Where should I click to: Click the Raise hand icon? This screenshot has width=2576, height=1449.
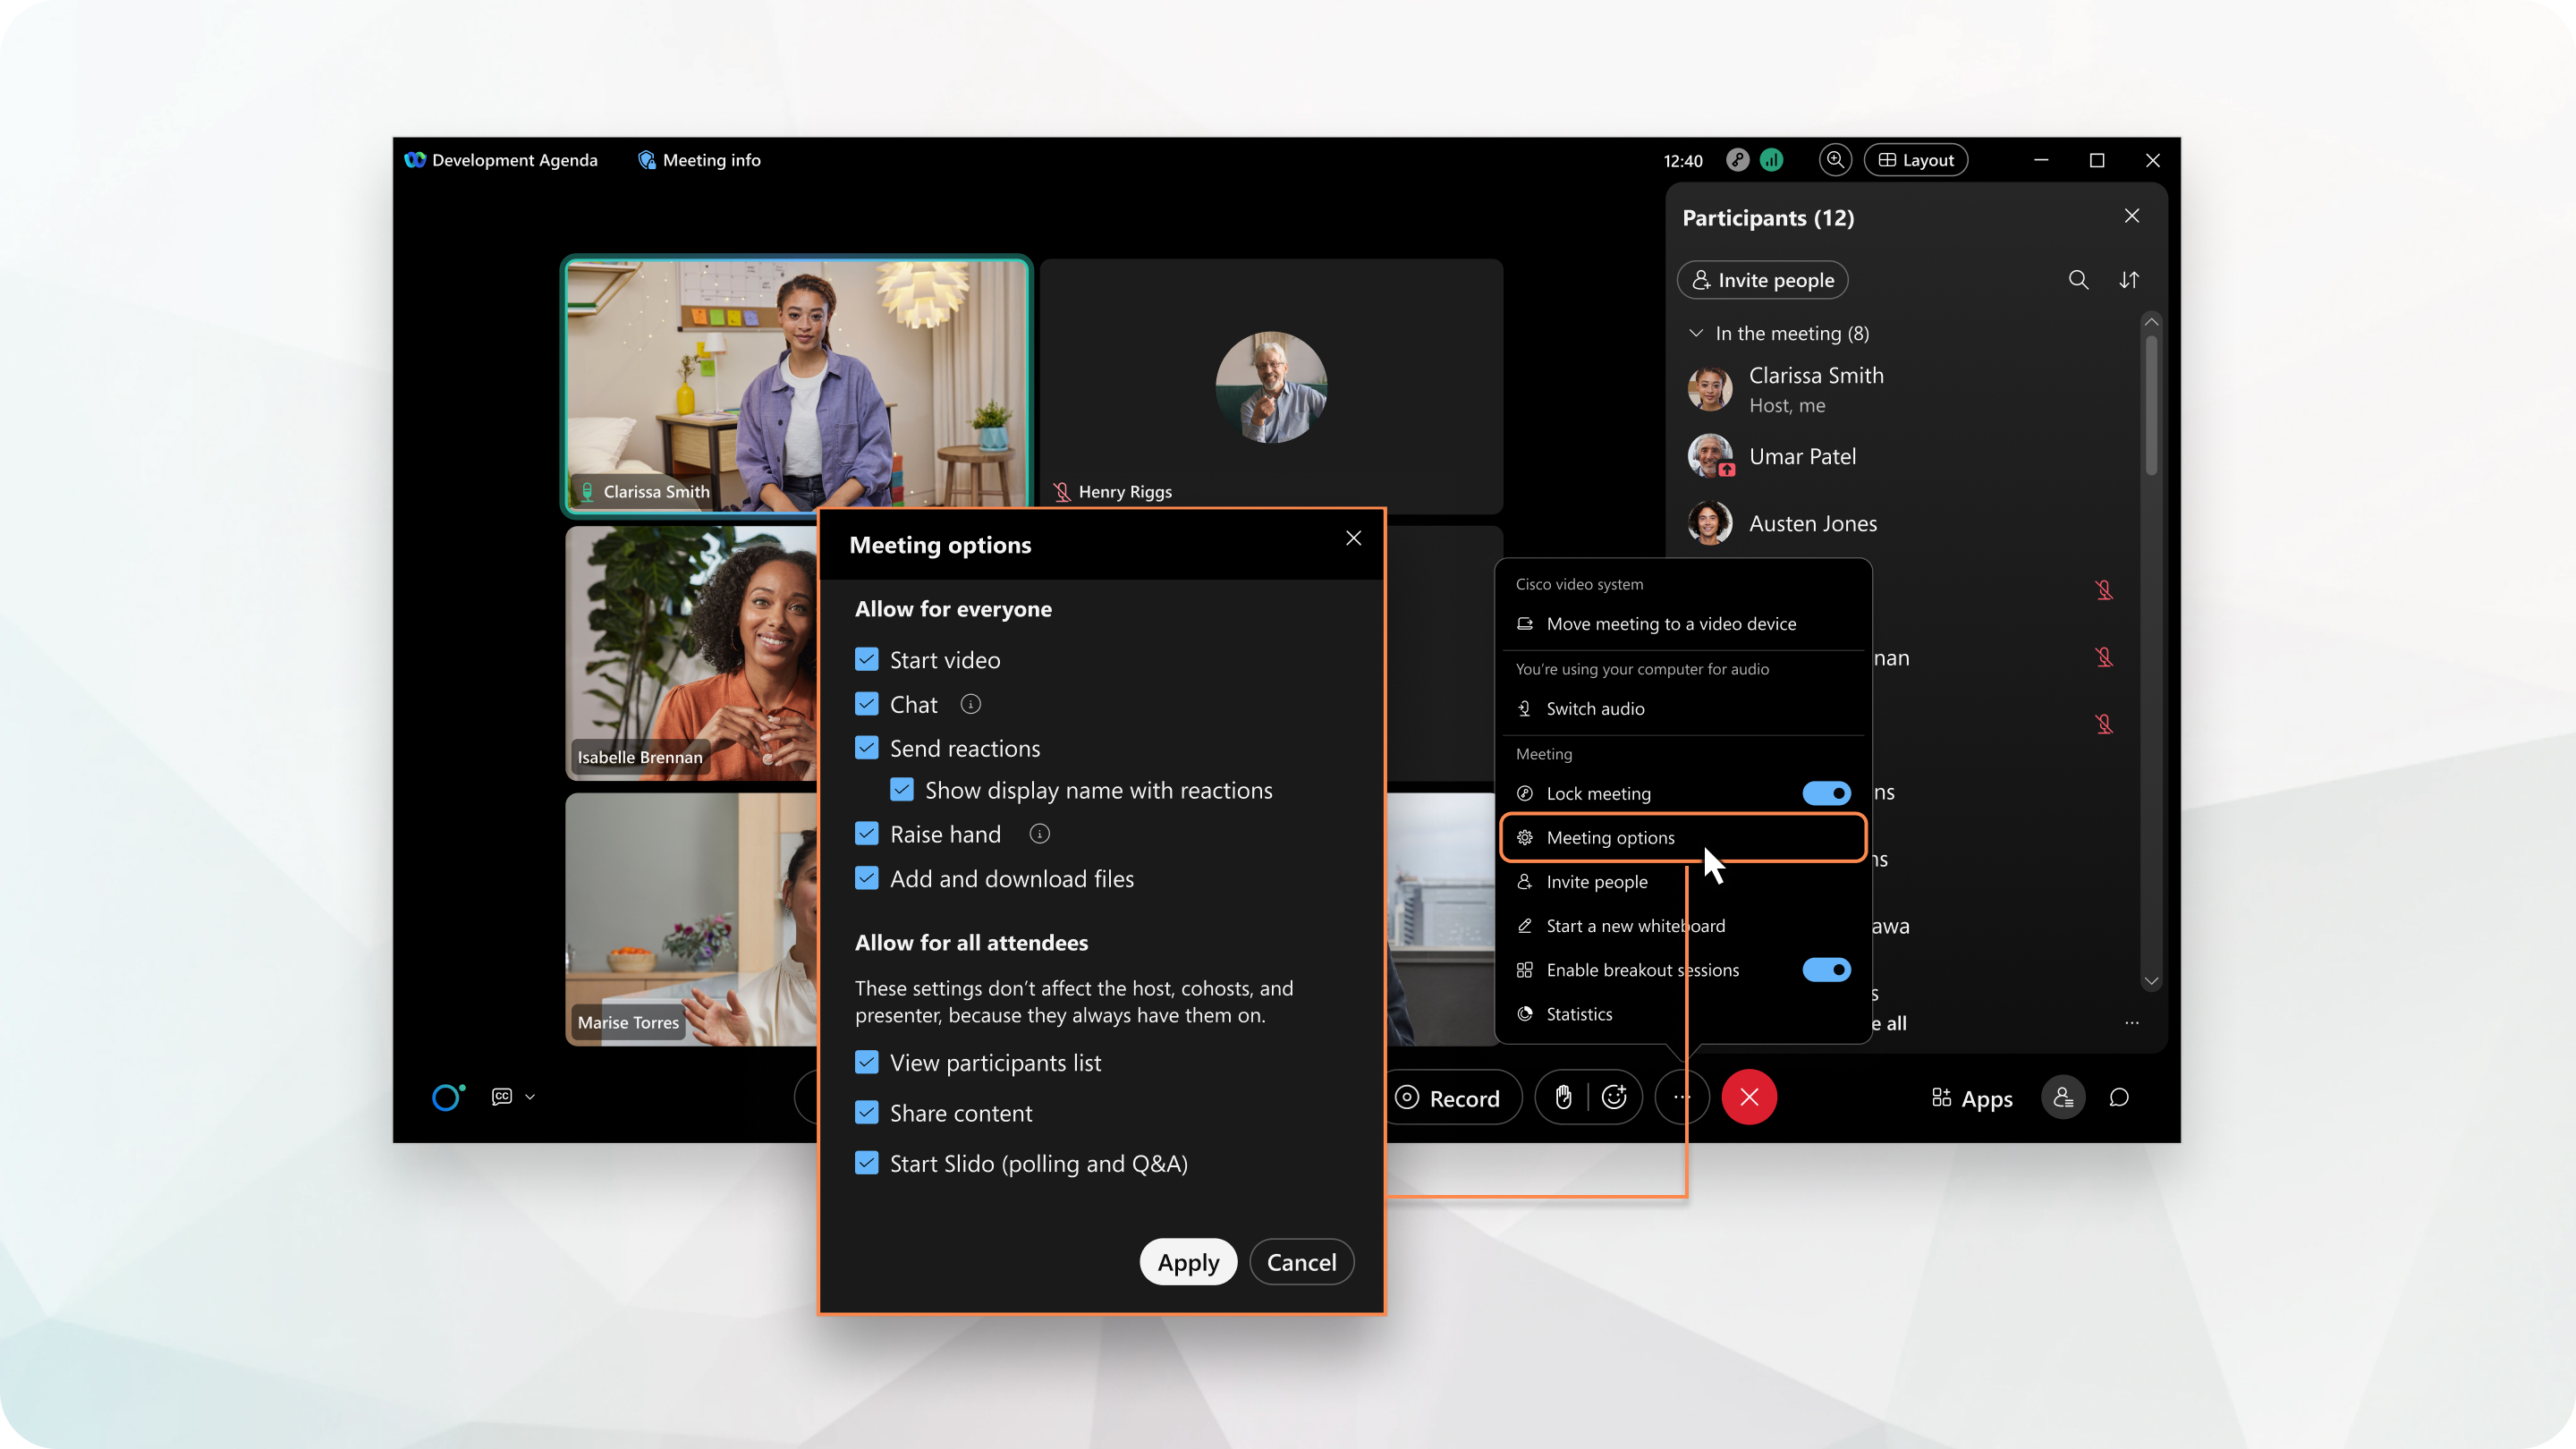point(1564,1097)
